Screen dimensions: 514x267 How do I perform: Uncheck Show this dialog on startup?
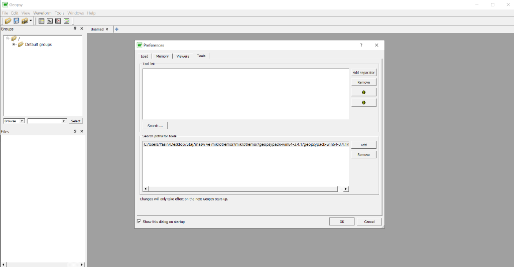coord(139,221)
